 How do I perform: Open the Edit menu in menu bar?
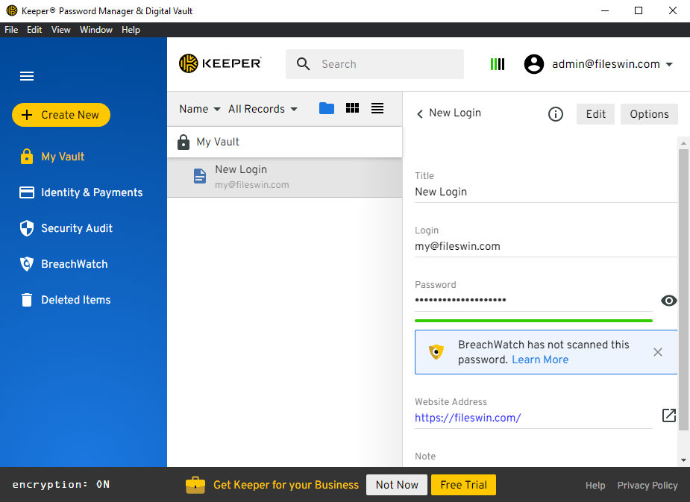point(34,30)
